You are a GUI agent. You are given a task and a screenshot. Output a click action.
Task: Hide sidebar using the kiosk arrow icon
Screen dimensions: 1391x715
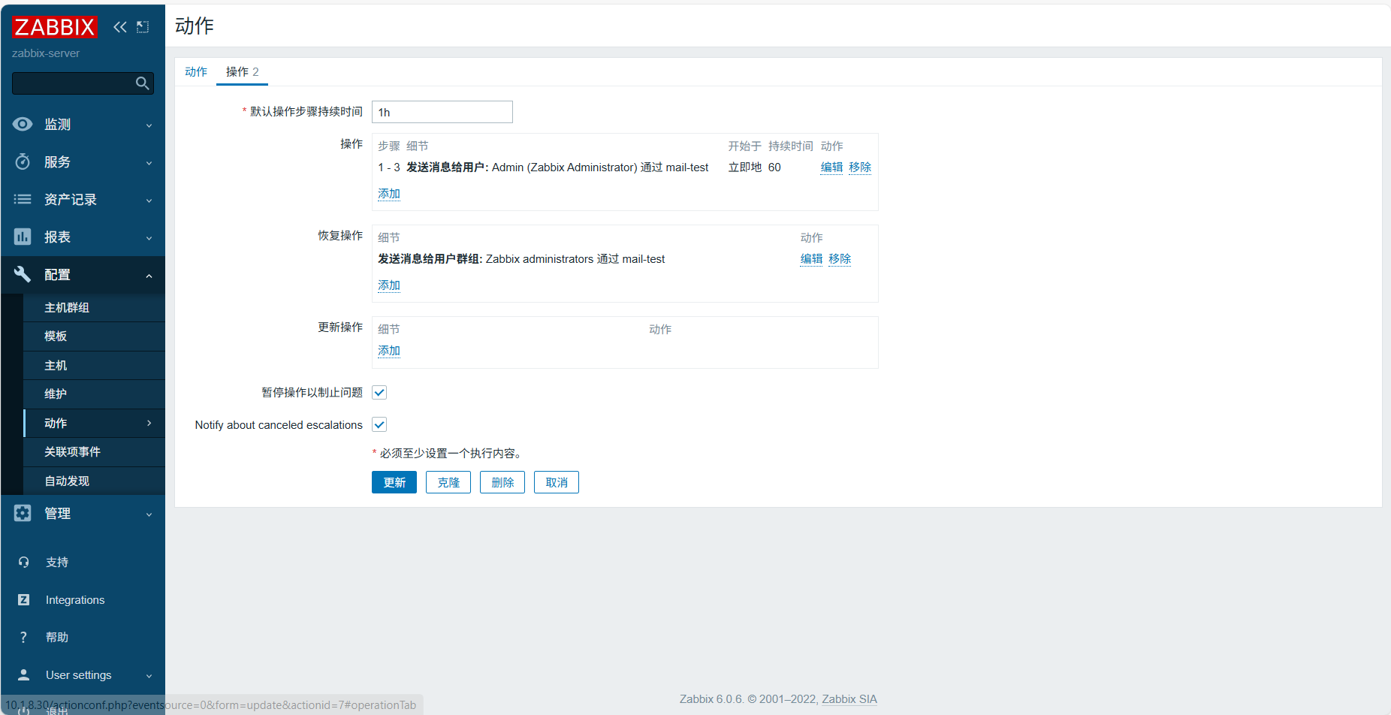pyautogui.click(x=143, y=27)
